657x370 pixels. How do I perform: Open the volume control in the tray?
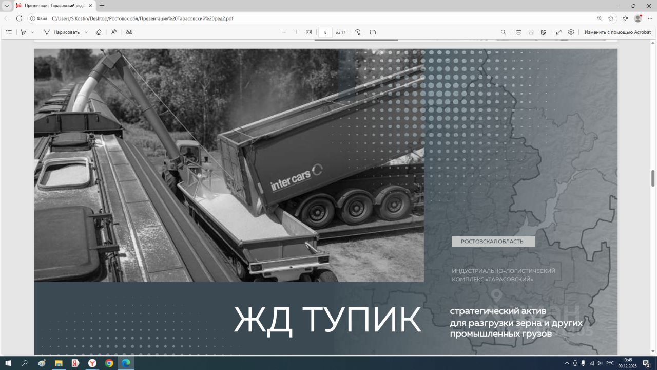(x=600, y=363)
